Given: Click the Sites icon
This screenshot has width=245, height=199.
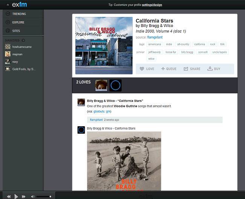Looking at the screenshot, I should [8, 31].
